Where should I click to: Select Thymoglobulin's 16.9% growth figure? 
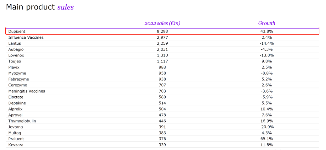[267, 121]
